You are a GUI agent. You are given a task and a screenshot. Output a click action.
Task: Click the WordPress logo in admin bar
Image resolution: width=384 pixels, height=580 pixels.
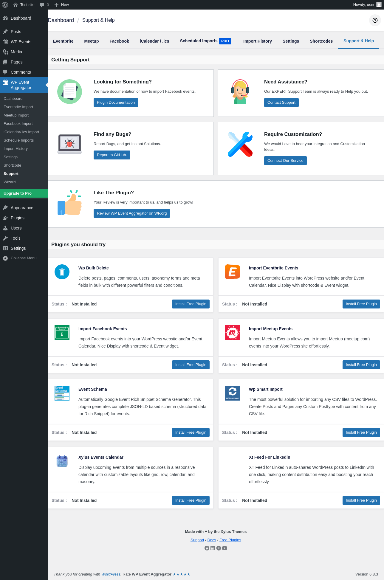pos(5,5)
